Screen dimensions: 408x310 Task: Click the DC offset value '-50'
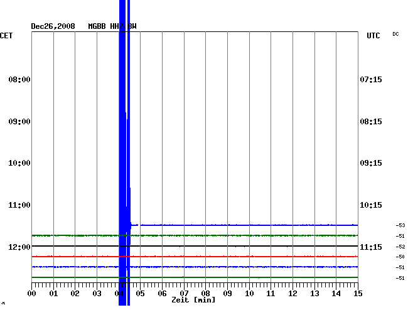[x=400, y=257]
